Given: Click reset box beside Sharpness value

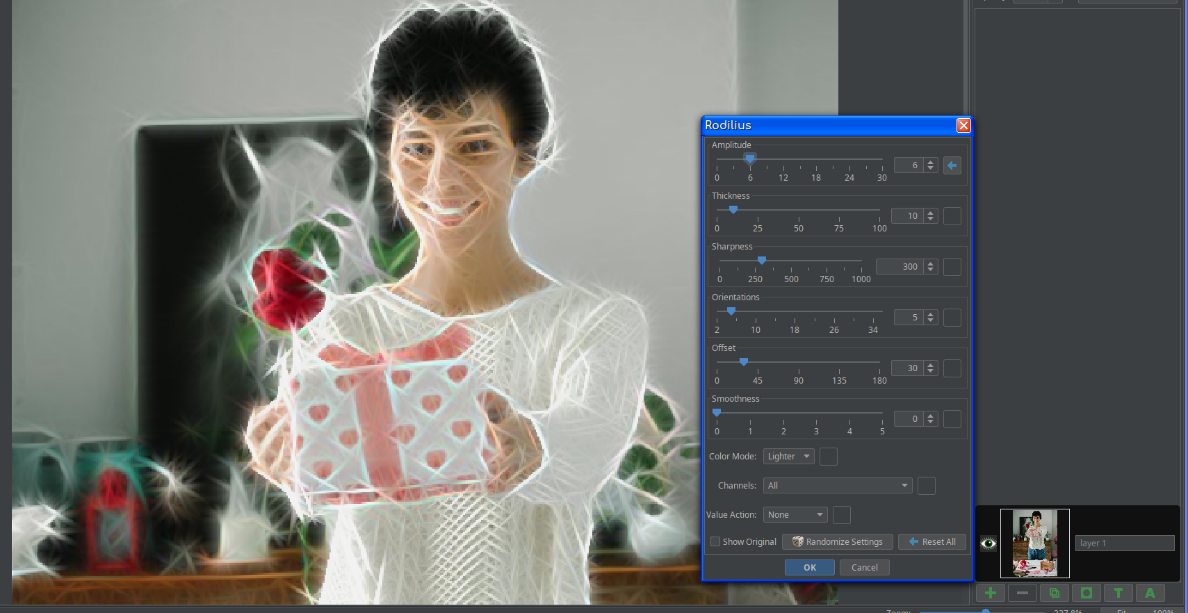Looking at the screenshot, I should [952, 267].
